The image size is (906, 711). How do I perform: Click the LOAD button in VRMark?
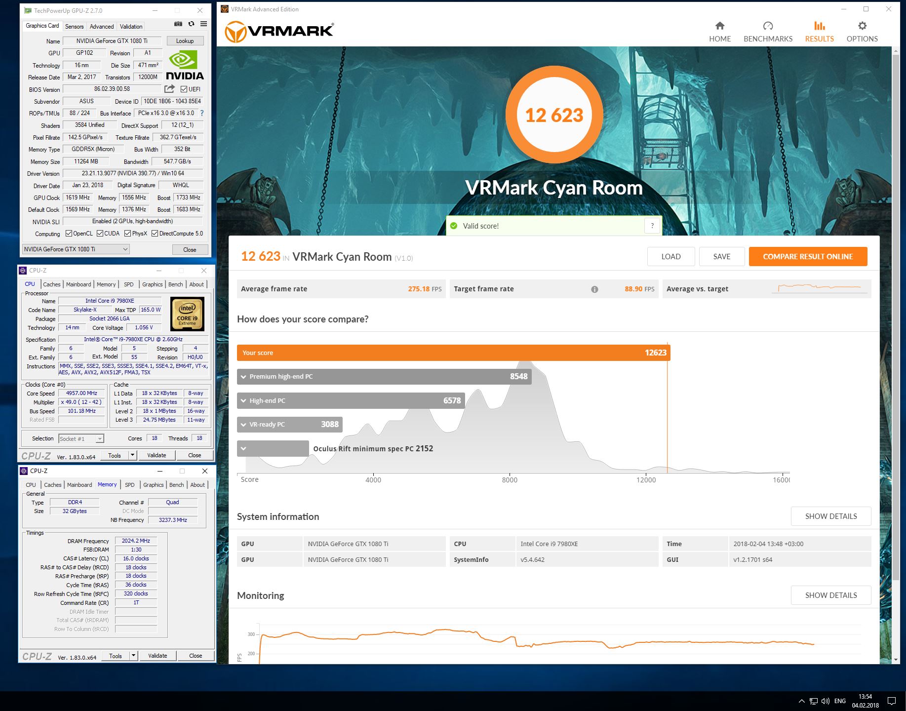coord(671,257)
